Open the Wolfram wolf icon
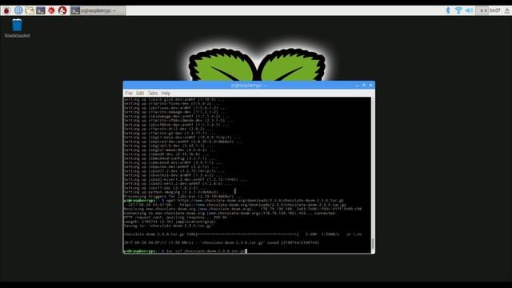 pos(62,10)
